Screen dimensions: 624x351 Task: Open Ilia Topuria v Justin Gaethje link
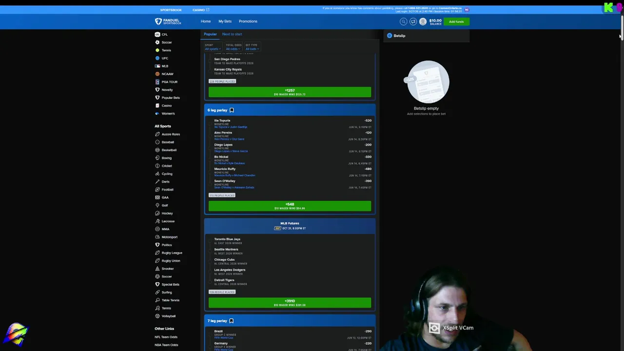(x=231, y=127)
